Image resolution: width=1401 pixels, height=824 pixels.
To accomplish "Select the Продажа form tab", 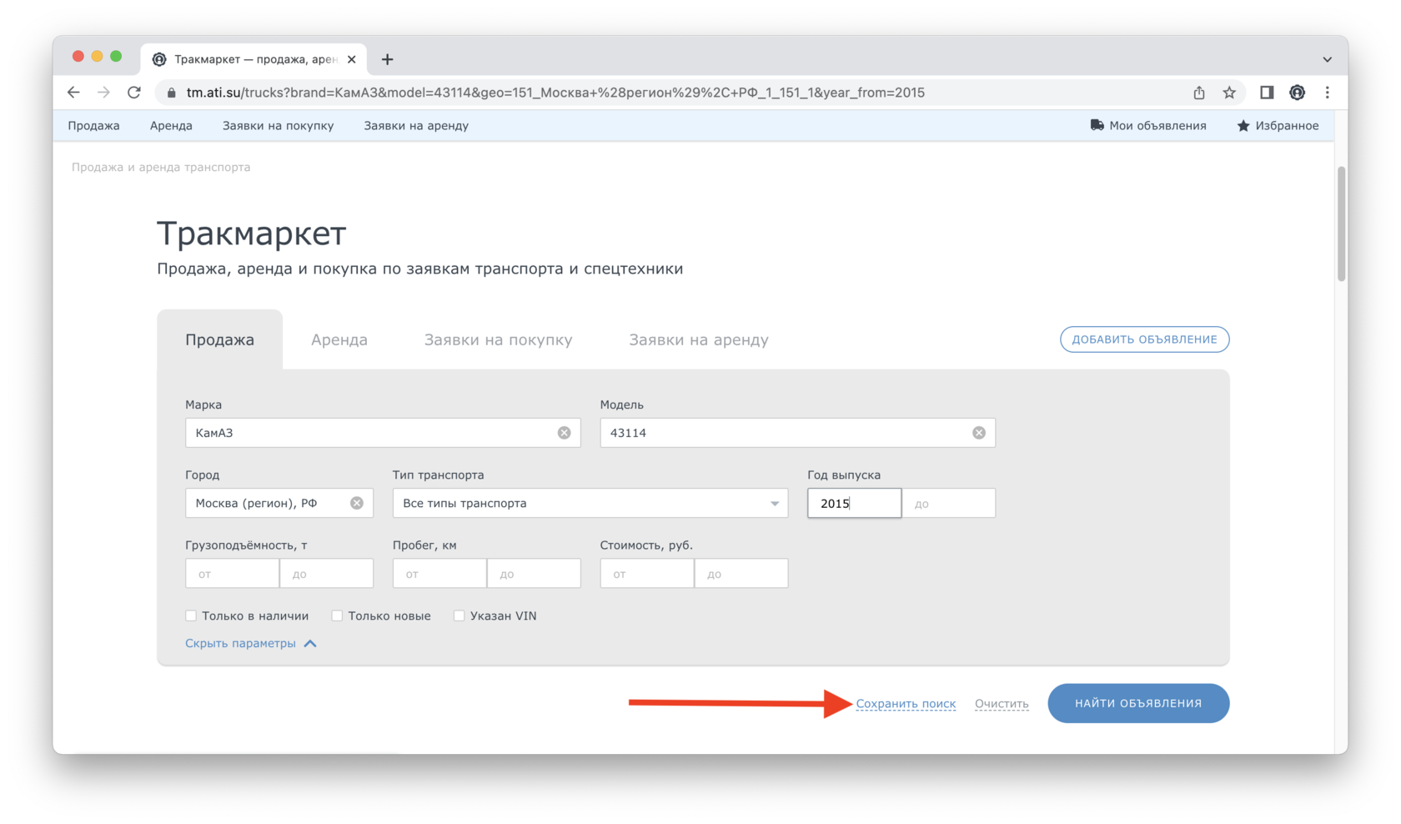I will pos(220,339).
